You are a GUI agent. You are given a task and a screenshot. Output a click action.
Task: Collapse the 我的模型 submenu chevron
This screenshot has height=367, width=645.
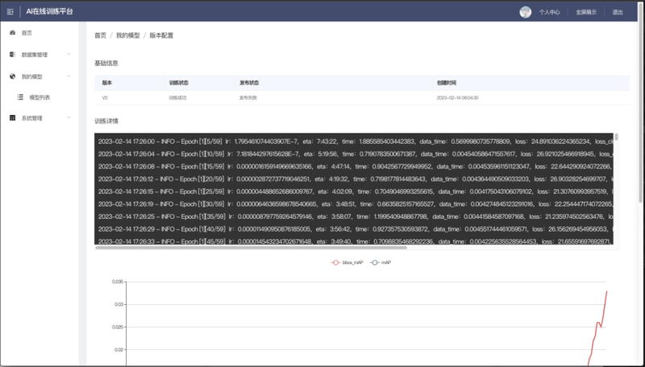[x=69, y=76]
